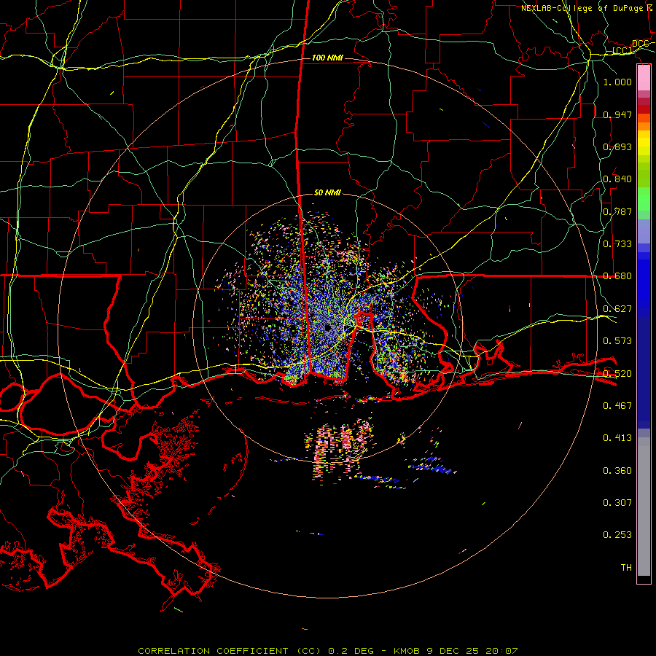Pick the lavender segment of the color bar

coord(644,231)
